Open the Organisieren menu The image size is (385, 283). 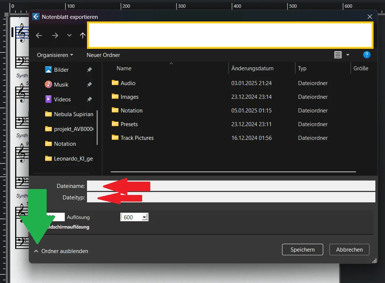(x=55, y=55)
